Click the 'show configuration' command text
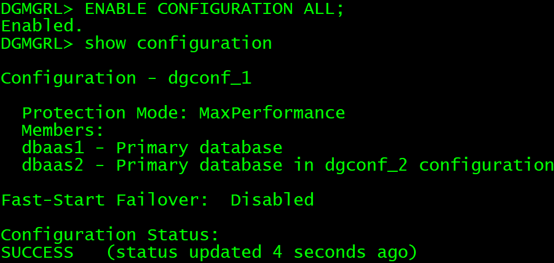554x263 pixels. tap(178, 44)
